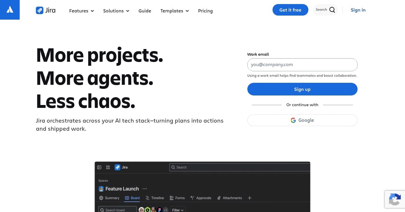Expand the Features dropdown menu
Viewport: 405px width, 212px height.
pos(82,11)
